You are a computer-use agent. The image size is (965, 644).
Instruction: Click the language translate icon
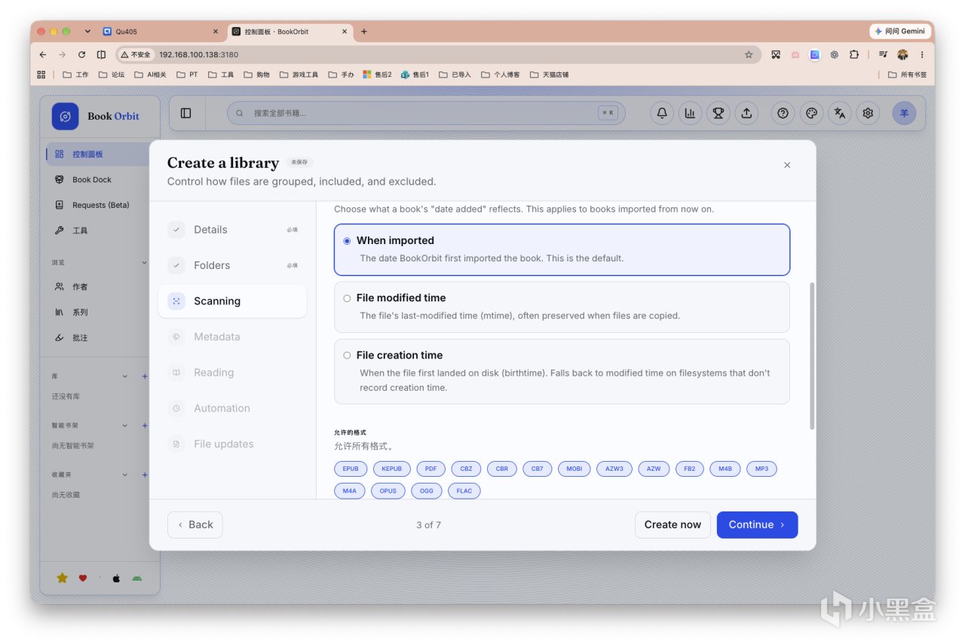point(840,113)
